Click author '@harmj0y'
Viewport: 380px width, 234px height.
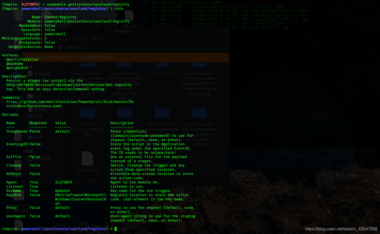[15, 64]
